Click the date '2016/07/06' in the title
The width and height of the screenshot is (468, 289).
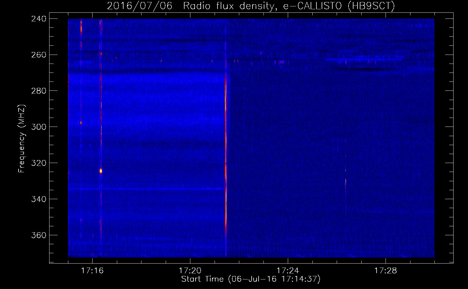pyautogui.click(x=140, y=6)
